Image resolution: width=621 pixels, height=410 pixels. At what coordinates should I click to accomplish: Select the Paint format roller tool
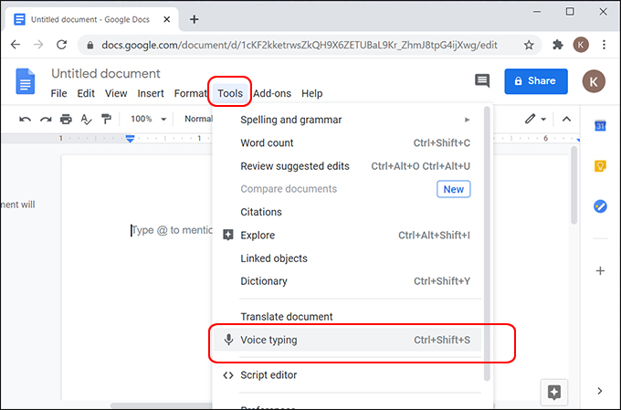coord(106,119)
